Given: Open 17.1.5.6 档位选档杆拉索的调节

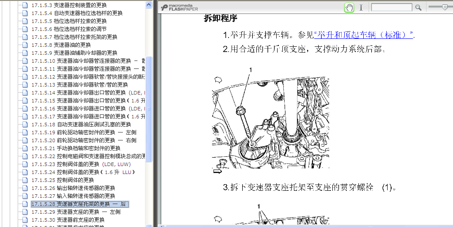Looking at the screenshot, I should (x=69, y=29).
